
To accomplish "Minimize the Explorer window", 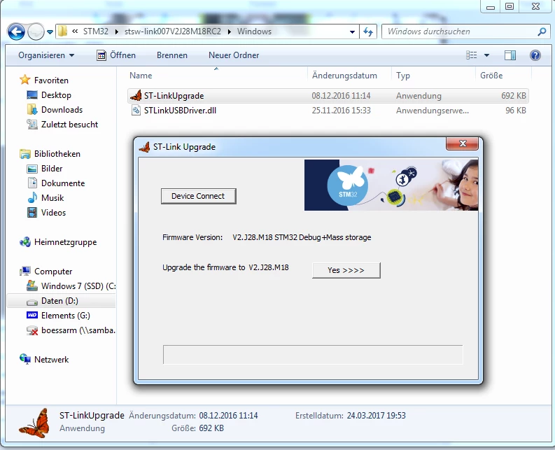I will (x=490, y=7).
